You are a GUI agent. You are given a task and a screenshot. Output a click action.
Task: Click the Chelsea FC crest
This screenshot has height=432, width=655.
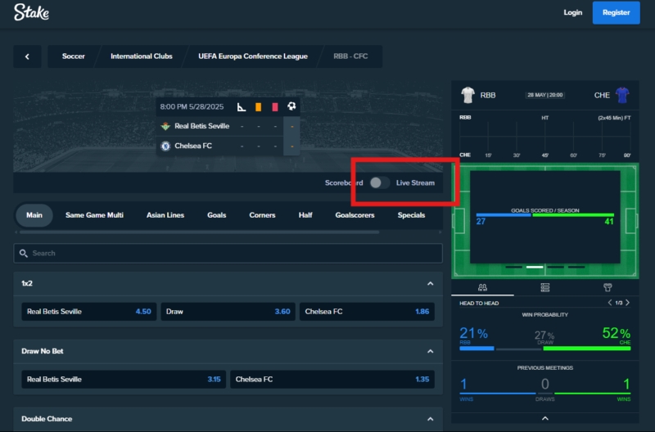pyautogui.click(x=165, y=146)
